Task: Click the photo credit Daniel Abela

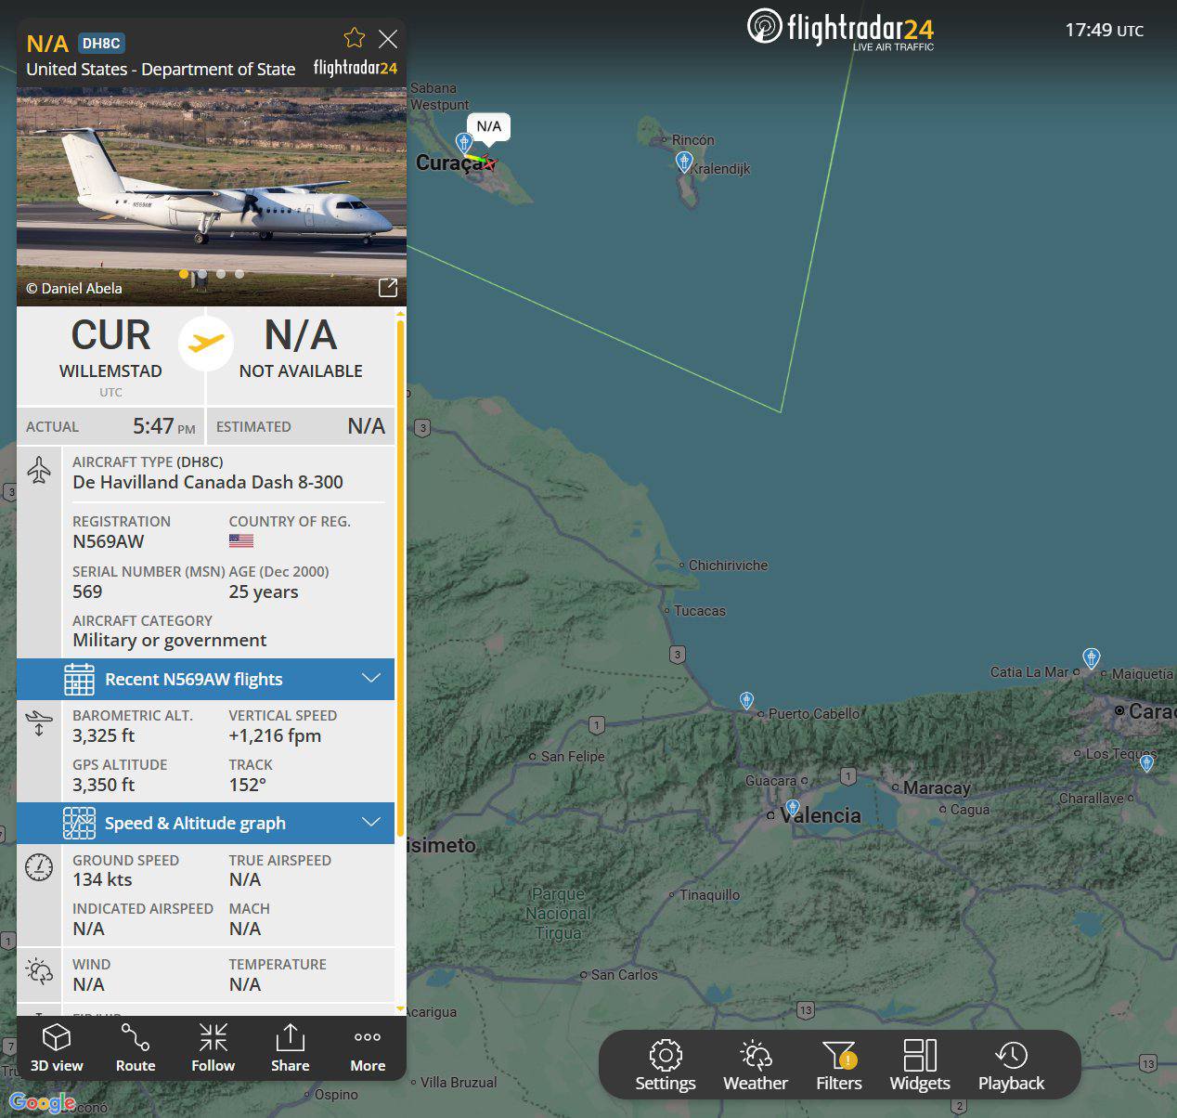Action: click(x=74, y=288)
